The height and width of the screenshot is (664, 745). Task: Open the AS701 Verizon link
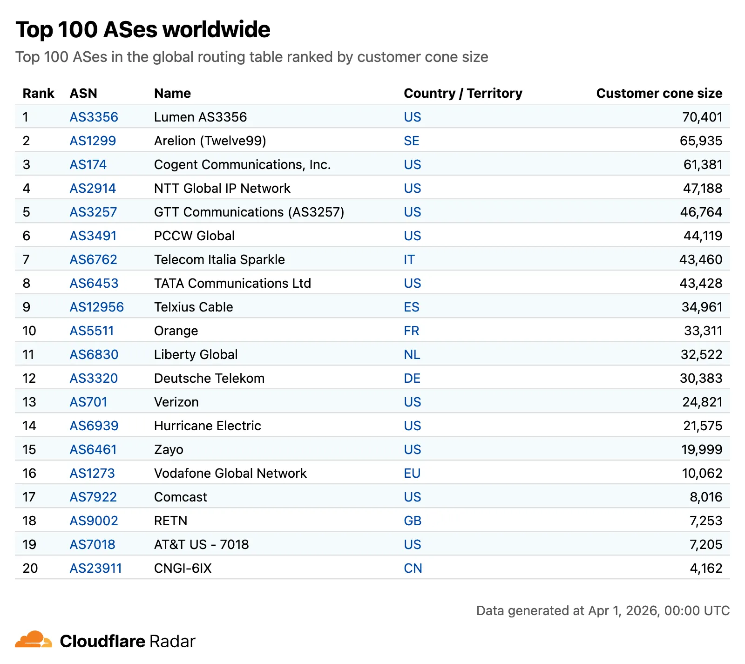click(88, 402)
